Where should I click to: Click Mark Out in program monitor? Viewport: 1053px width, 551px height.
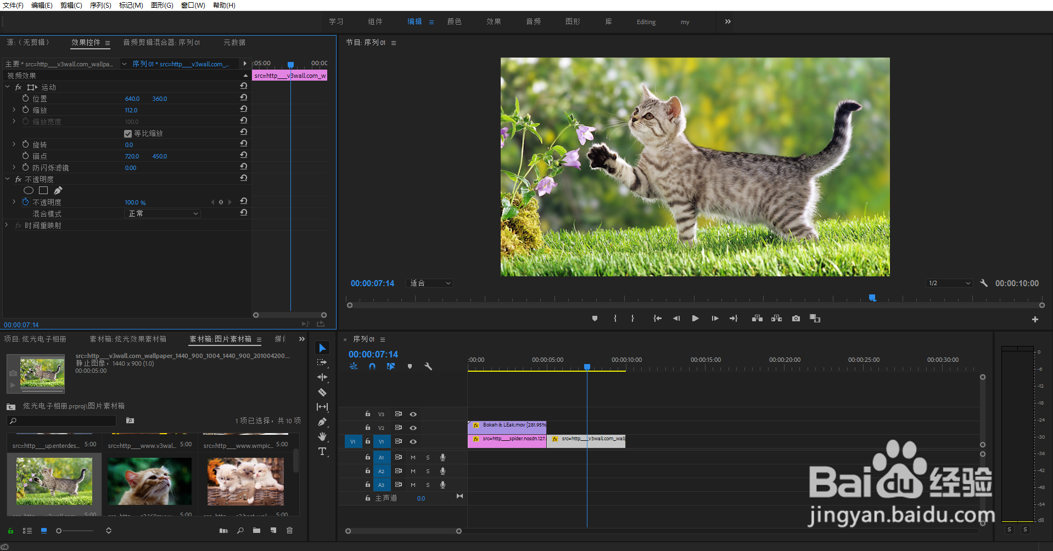coord(632,319)
